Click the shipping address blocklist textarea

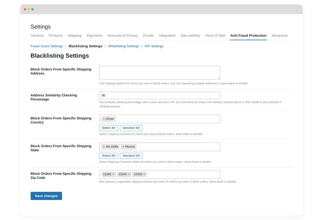[x=160, y=73]
